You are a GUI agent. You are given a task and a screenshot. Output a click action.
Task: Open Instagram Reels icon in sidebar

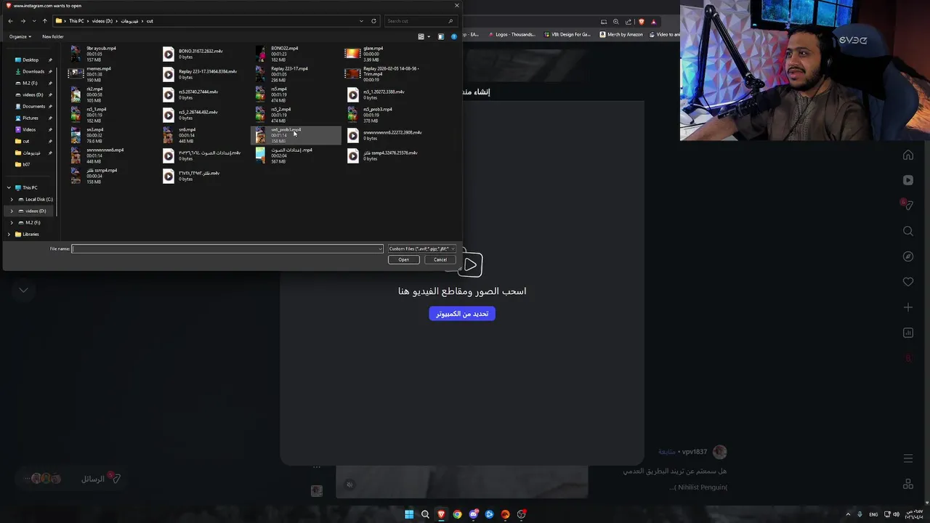(908, 180)
